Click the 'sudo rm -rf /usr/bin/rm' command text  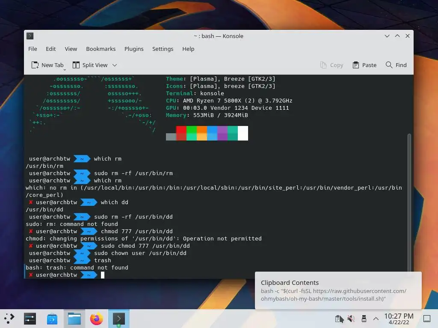coord(133,173)
